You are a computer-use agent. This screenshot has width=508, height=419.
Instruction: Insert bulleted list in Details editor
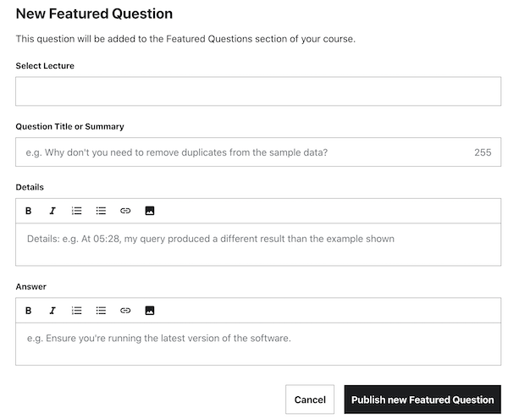(x=101, y=211)
